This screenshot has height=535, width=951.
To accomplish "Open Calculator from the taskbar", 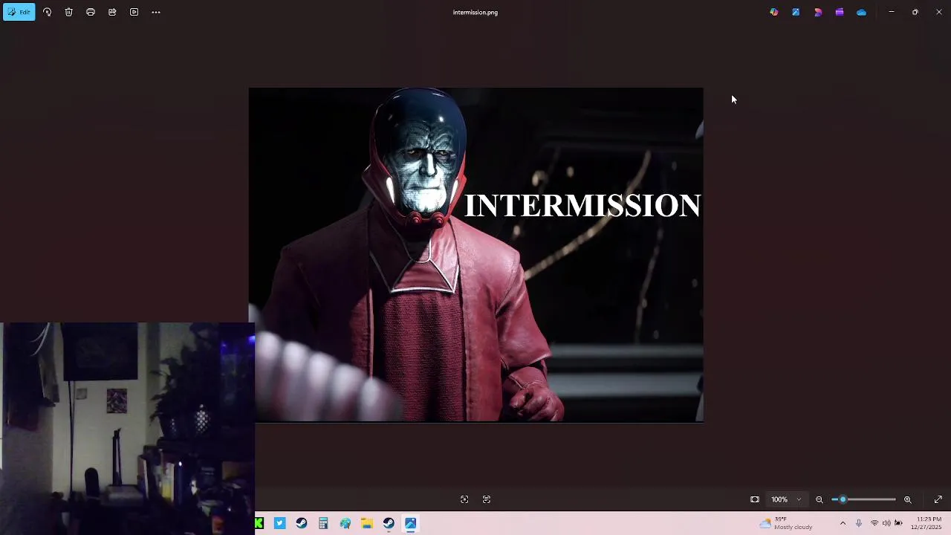I will pos(323,523).
